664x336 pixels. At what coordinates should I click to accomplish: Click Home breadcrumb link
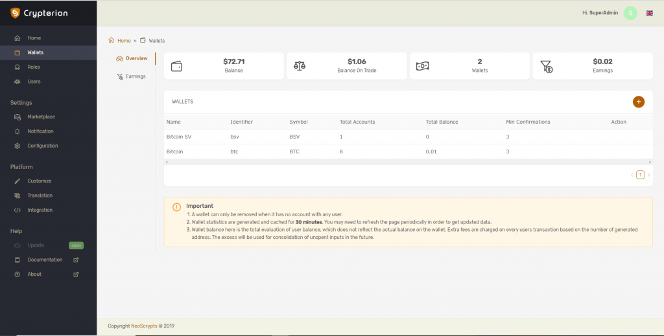click(124, 41)
